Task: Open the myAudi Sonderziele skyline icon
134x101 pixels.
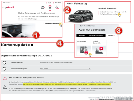Action: click(x=99, y=50)
